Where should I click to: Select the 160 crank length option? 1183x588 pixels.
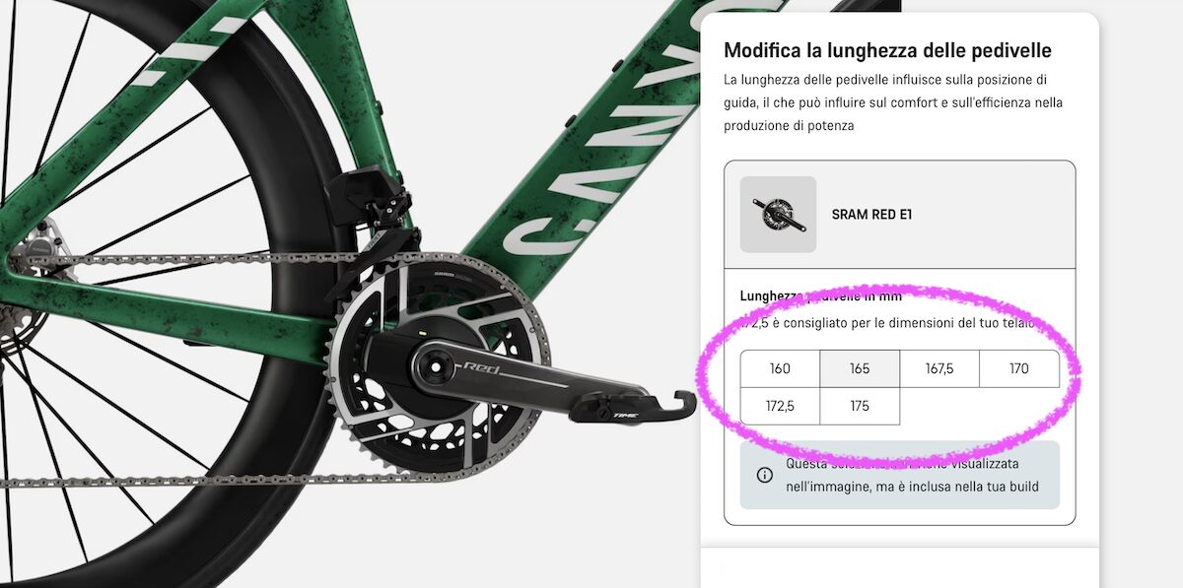coord(780,368)
